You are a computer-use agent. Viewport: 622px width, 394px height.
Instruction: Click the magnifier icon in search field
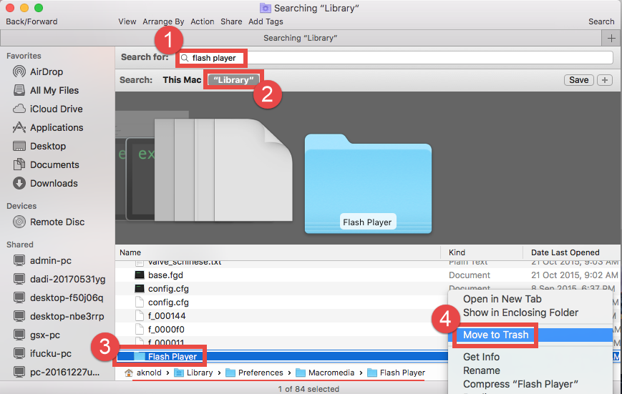point(185,58)
